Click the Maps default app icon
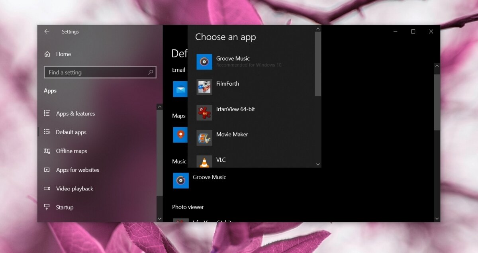 [x=180, y=135]
